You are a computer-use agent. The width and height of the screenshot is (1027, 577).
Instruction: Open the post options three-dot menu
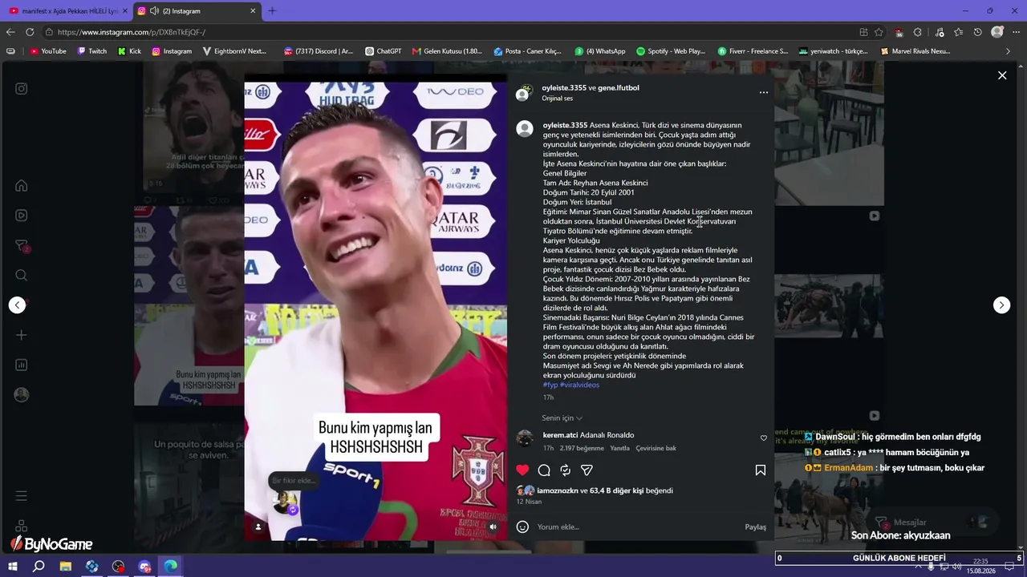point(763,93)
